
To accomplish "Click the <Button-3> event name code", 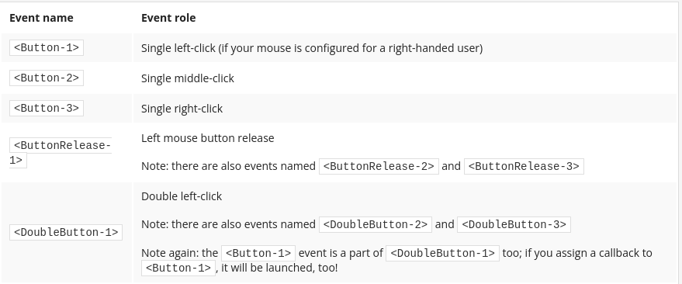I will (x=47, y=109).
